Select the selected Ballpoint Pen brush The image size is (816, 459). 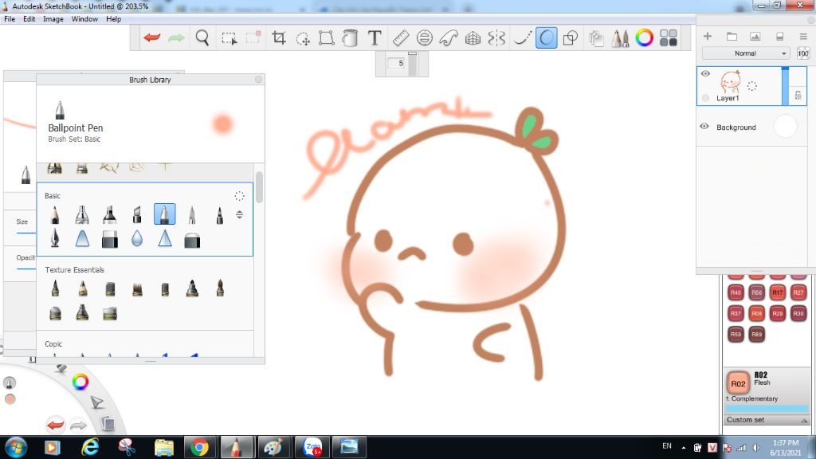pyautogui.click(x=164, y=214)
